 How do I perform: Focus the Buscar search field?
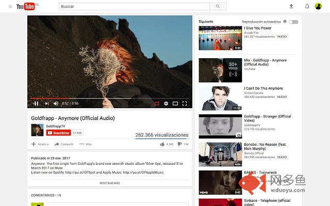tap(134, 7)
